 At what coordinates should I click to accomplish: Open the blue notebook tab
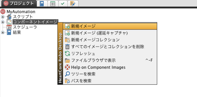42,3
